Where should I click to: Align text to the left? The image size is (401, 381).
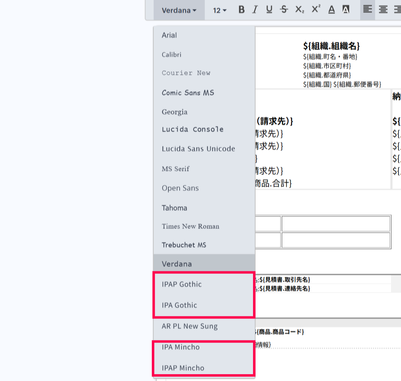[367, 10]
